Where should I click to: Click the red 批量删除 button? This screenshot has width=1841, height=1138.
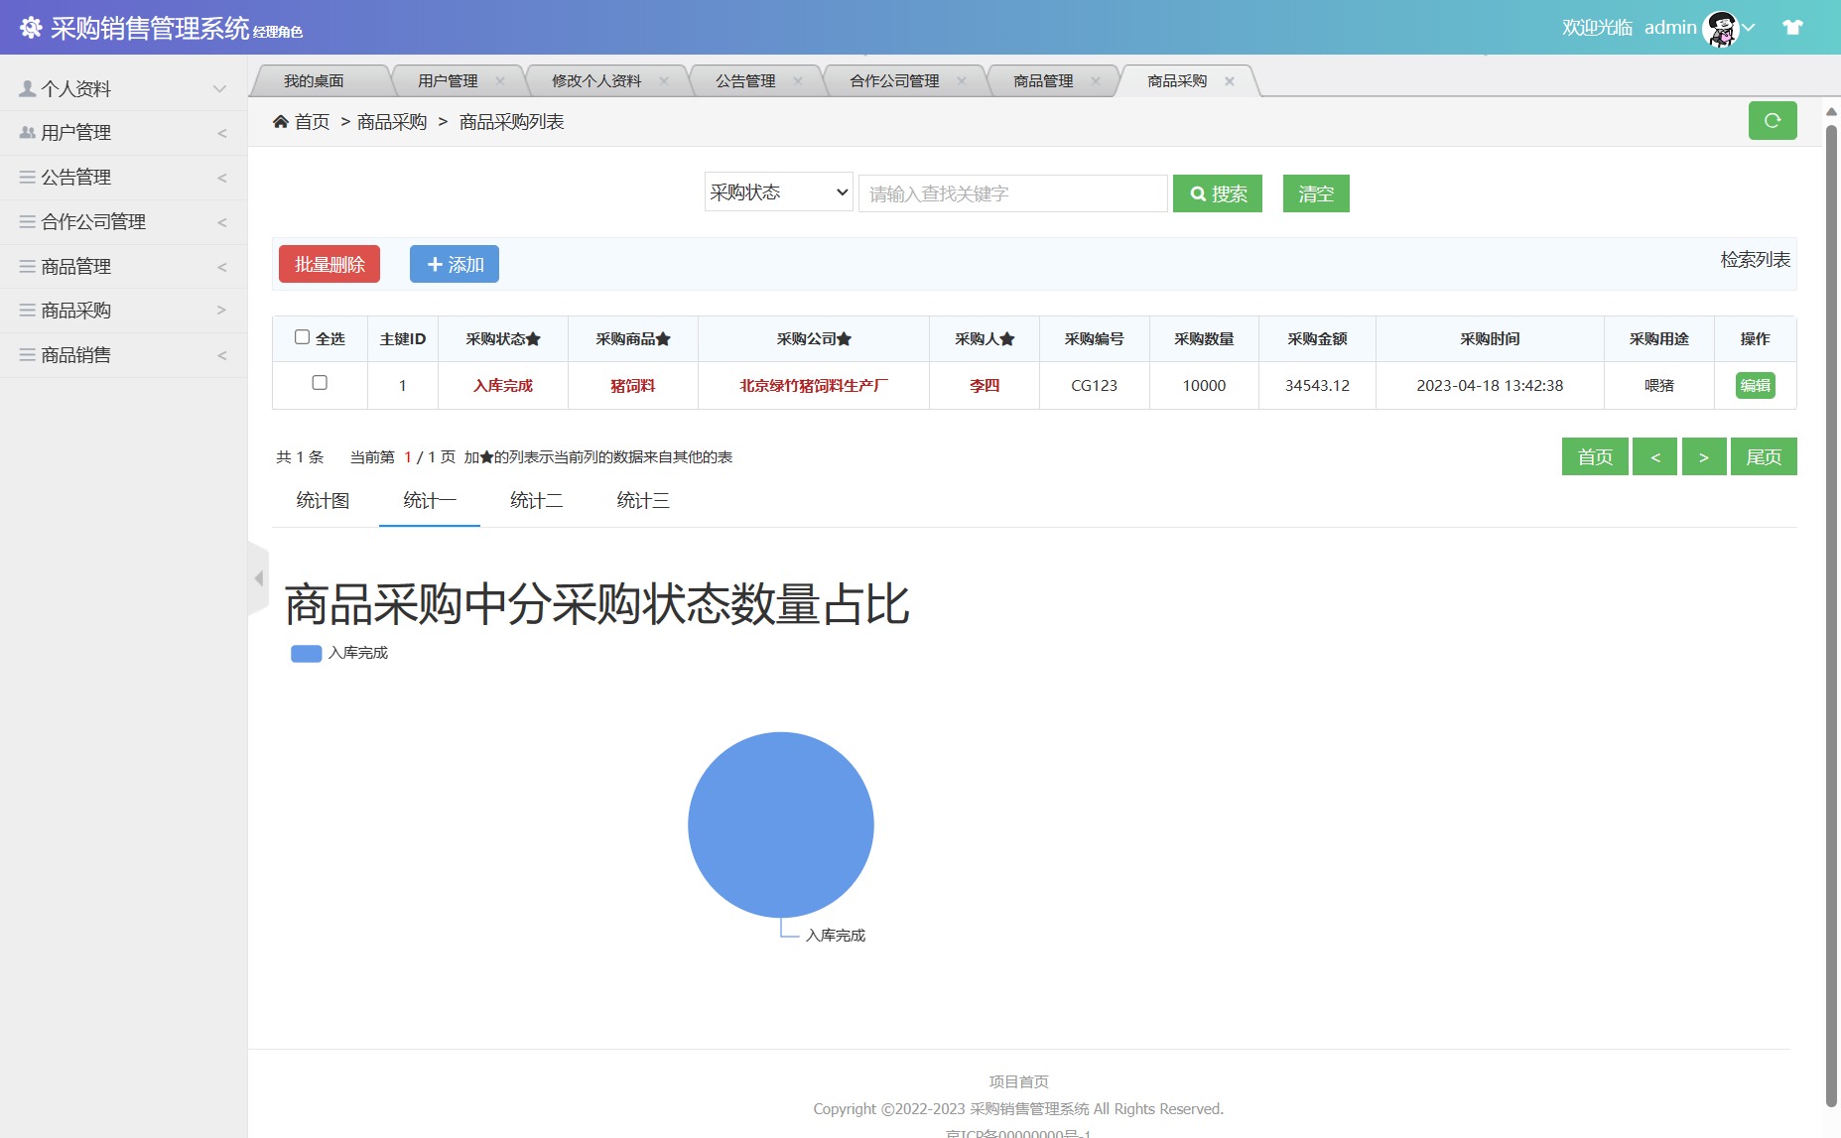coord(329,264)
